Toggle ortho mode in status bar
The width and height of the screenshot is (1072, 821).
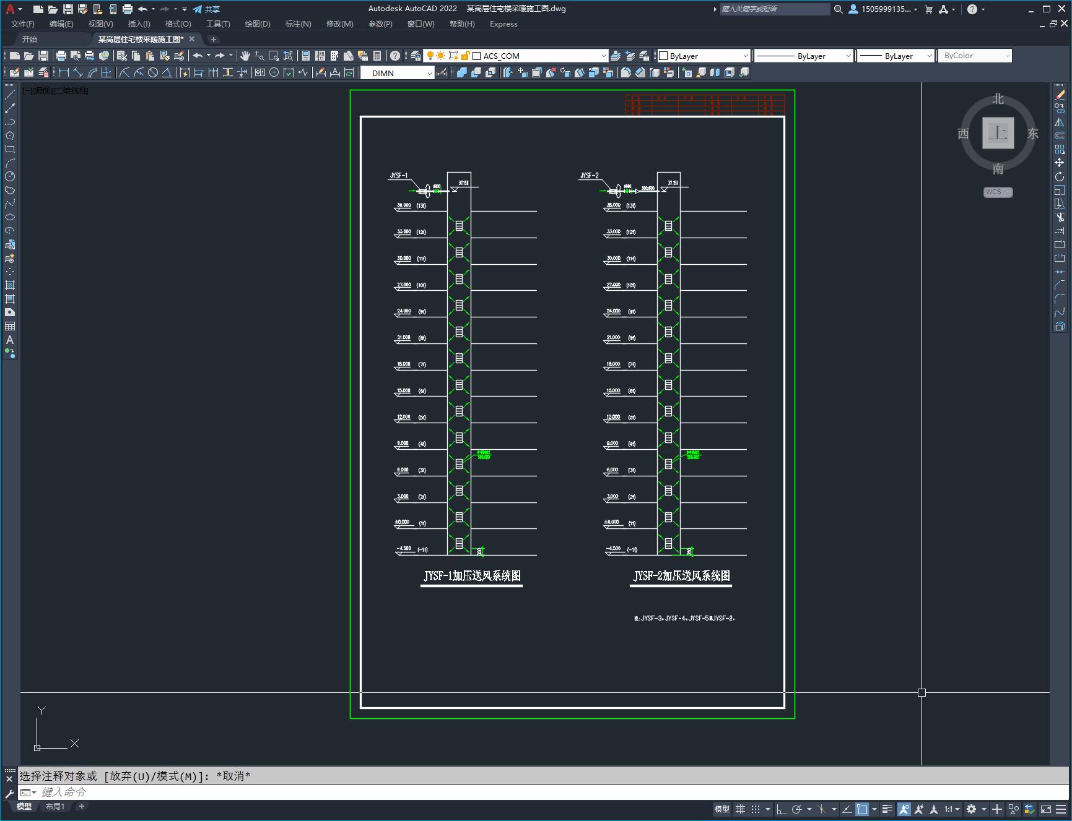coord(782,809)
